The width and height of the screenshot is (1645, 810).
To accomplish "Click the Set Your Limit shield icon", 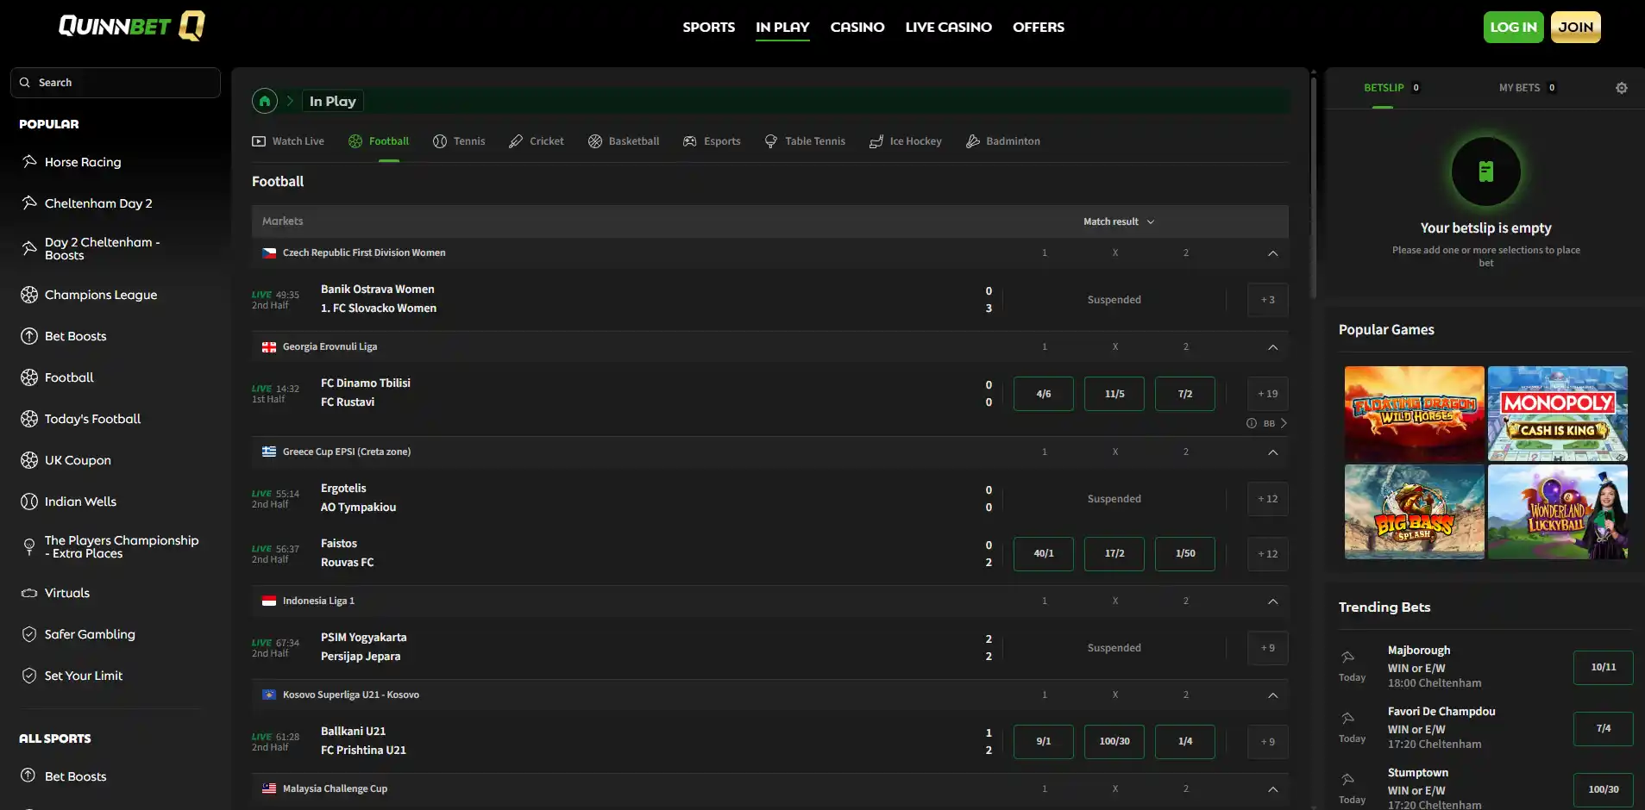I will 29,676.
